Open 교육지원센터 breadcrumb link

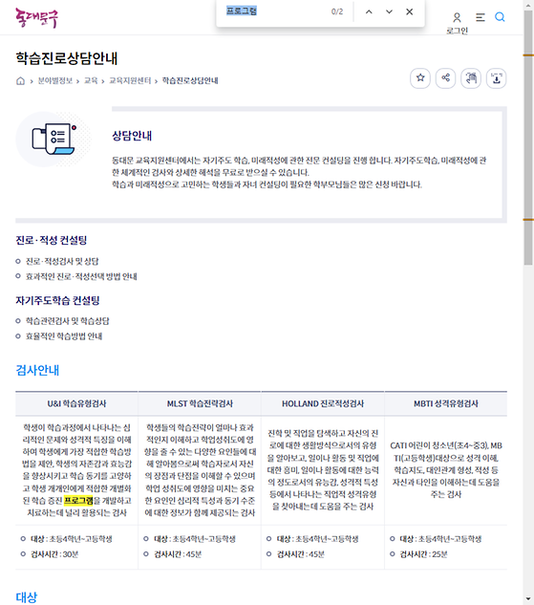130,80
